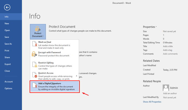This screenshot has height=110, width=188.
Task: Click the back arrow circle icon
Action: [7, 8]
